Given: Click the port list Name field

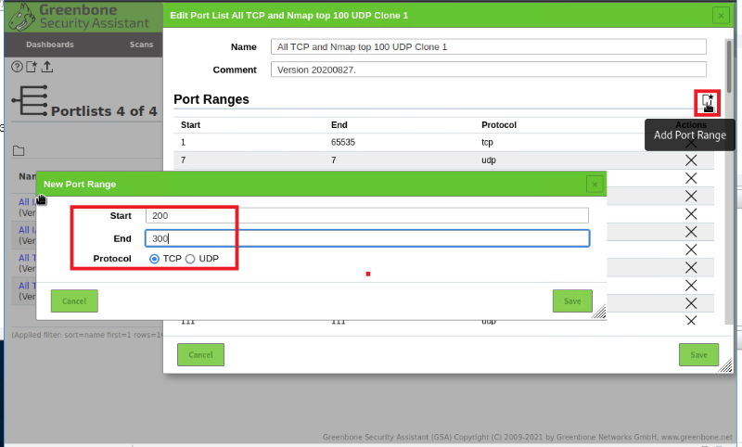Looking at the screenshot, I should 489,46.
